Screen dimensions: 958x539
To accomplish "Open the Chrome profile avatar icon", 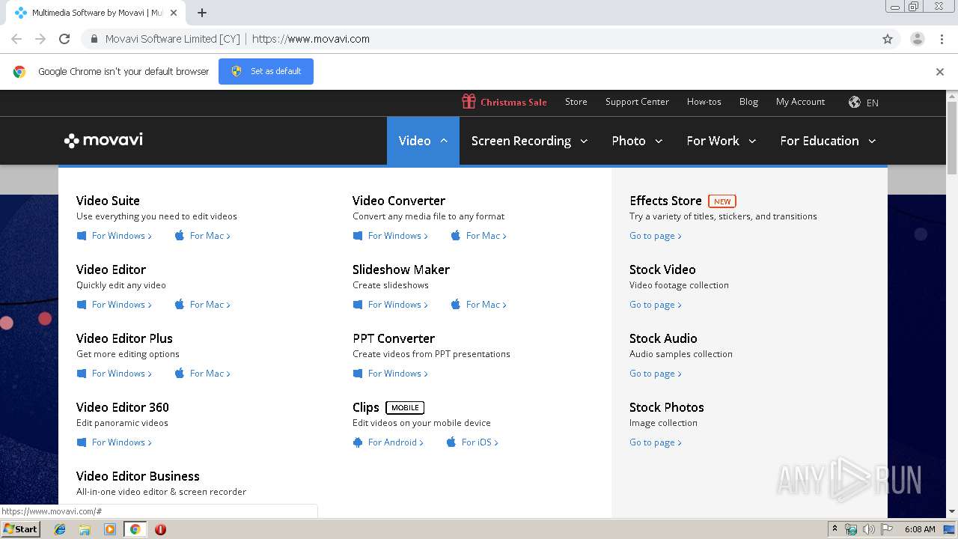I will click(917, 39).
